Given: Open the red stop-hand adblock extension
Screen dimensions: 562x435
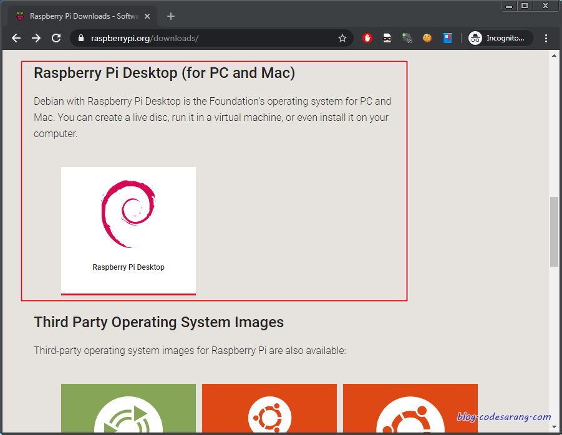Looking at the screenshot, I should click(x=367, y=38).
